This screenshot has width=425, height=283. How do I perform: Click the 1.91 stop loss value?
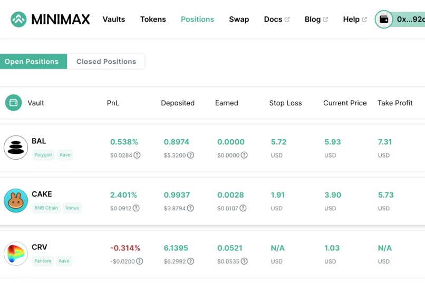278,195
